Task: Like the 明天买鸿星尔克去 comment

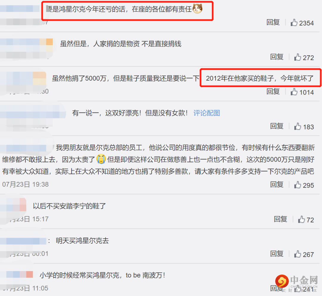Action: 298,254
